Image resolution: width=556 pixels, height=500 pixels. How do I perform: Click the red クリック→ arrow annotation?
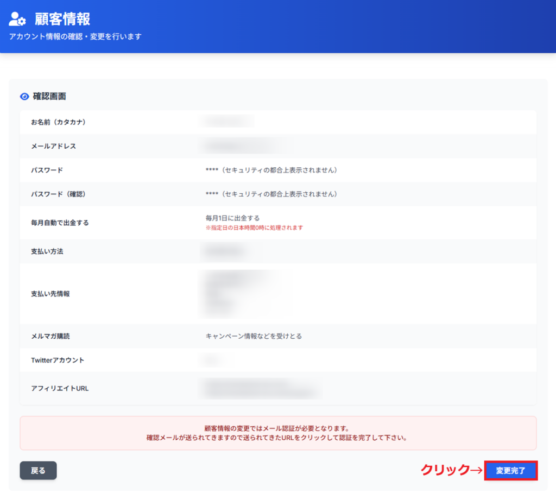tap(452, 470)
